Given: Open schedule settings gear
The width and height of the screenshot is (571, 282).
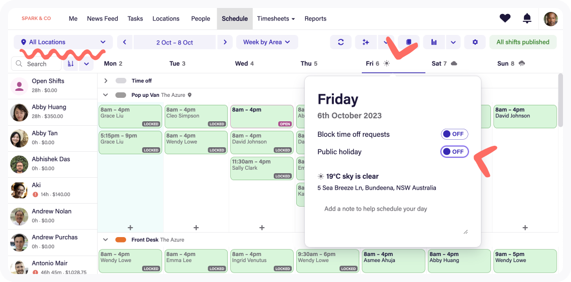Looking at the screenshot, I should (475, 42).
